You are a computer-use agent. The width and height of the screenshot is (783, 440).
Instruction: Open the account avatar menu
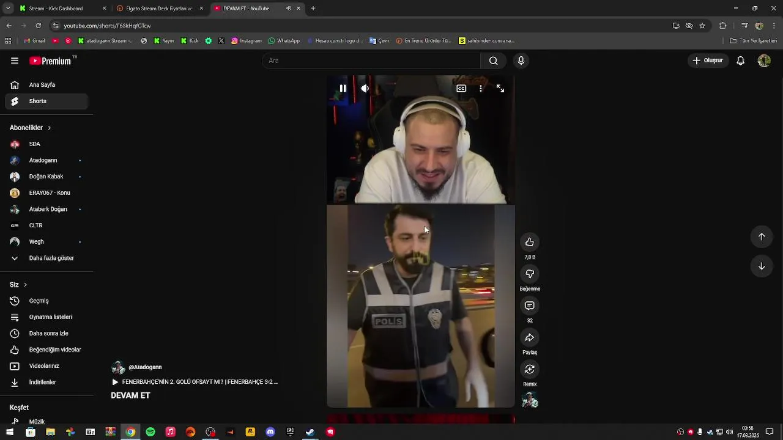[x=764, y=61]
